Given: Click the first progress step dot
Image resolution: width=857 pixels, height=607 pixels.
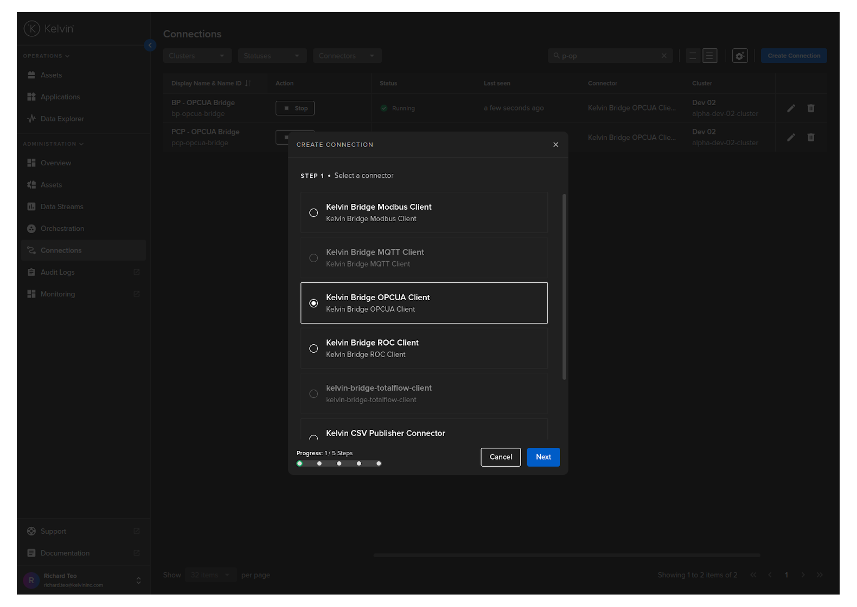Looking at the screenshot, I should (299, 463).
